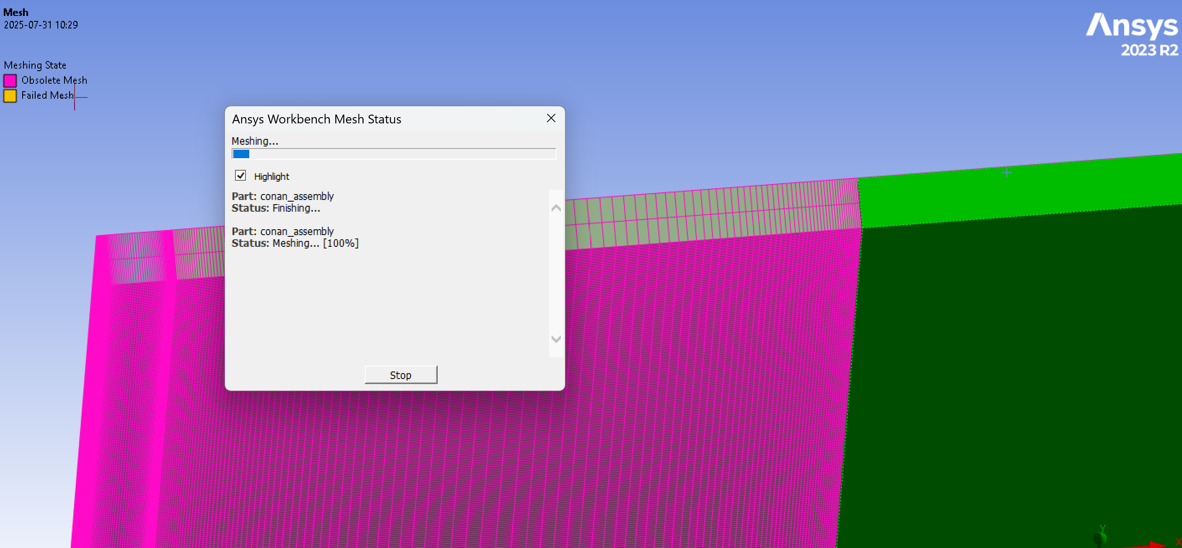
Task: Click the 'Mesh' viewport title
Action: coord(15,13)
